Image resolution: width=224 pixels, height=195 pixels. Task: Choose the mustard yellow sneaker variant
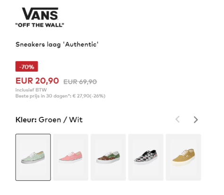(183, 157)
